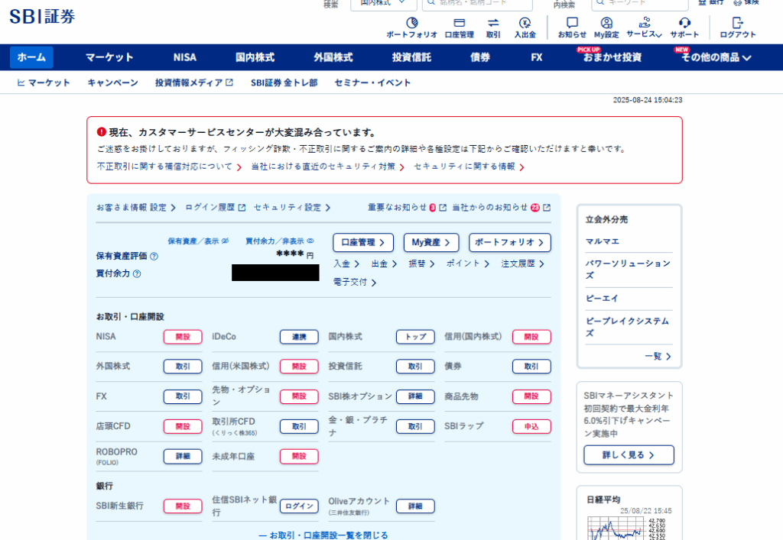Image resolution: width=783 pixels, height=540 pixels.
Task: Click the ROBOPRO 詳細 button
Action: tap(183, 456)
